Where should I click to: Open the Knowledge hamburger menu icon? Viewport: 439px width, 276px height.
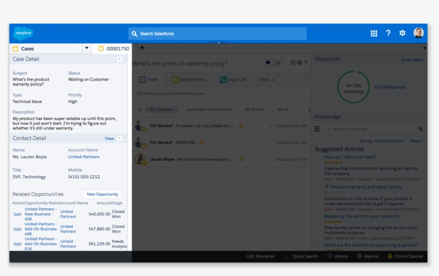pyautogui.click(x=317, y=129)
